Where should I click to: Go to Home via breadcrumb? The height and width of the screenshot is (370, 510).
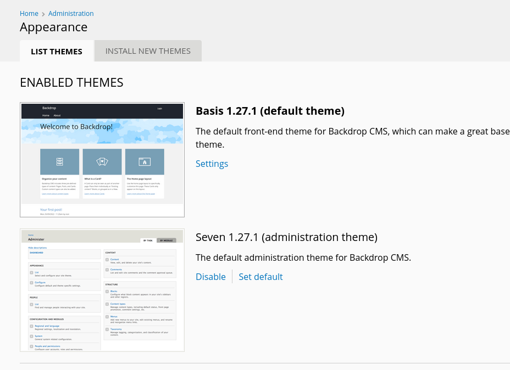[x=29, y=13]
